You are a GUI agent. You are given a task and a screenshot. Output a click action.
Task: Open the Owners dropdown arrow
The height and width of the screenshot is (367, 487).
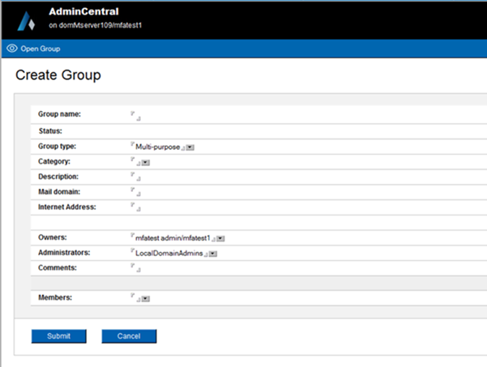[220, 239]
